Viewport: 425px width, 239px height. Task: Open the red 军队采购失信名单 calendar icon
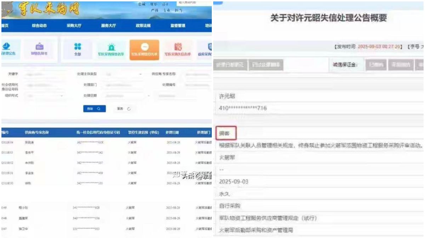pyautogui.click(x=178, y=47)
